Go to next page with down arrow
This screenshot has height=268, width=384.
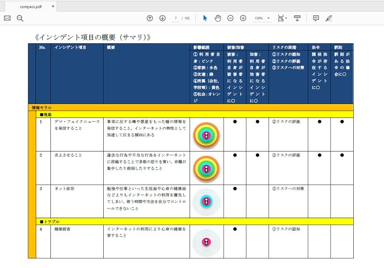tap(162, 18)
